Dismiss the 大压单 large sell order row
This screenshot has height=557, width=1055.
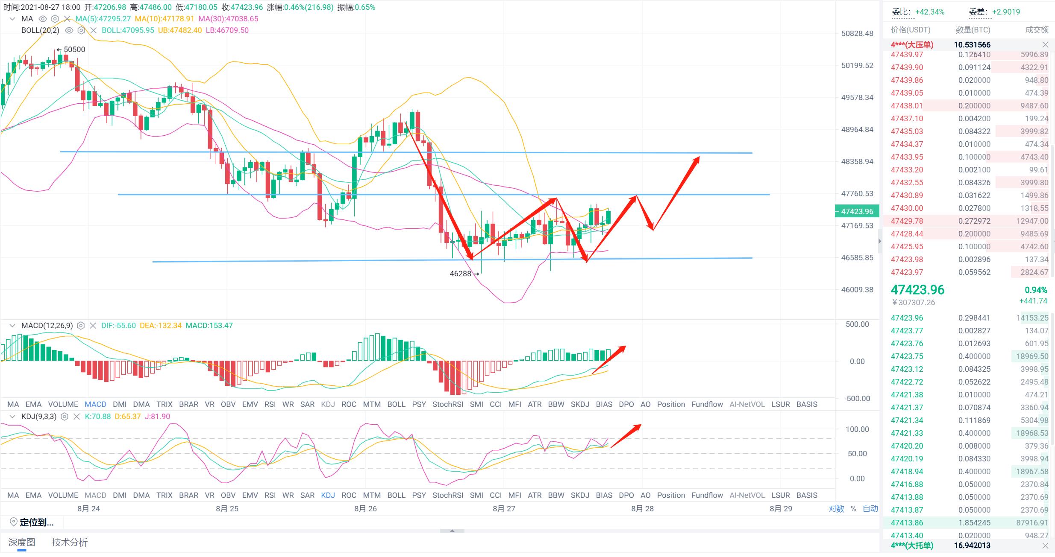[x=1045, y=45]
